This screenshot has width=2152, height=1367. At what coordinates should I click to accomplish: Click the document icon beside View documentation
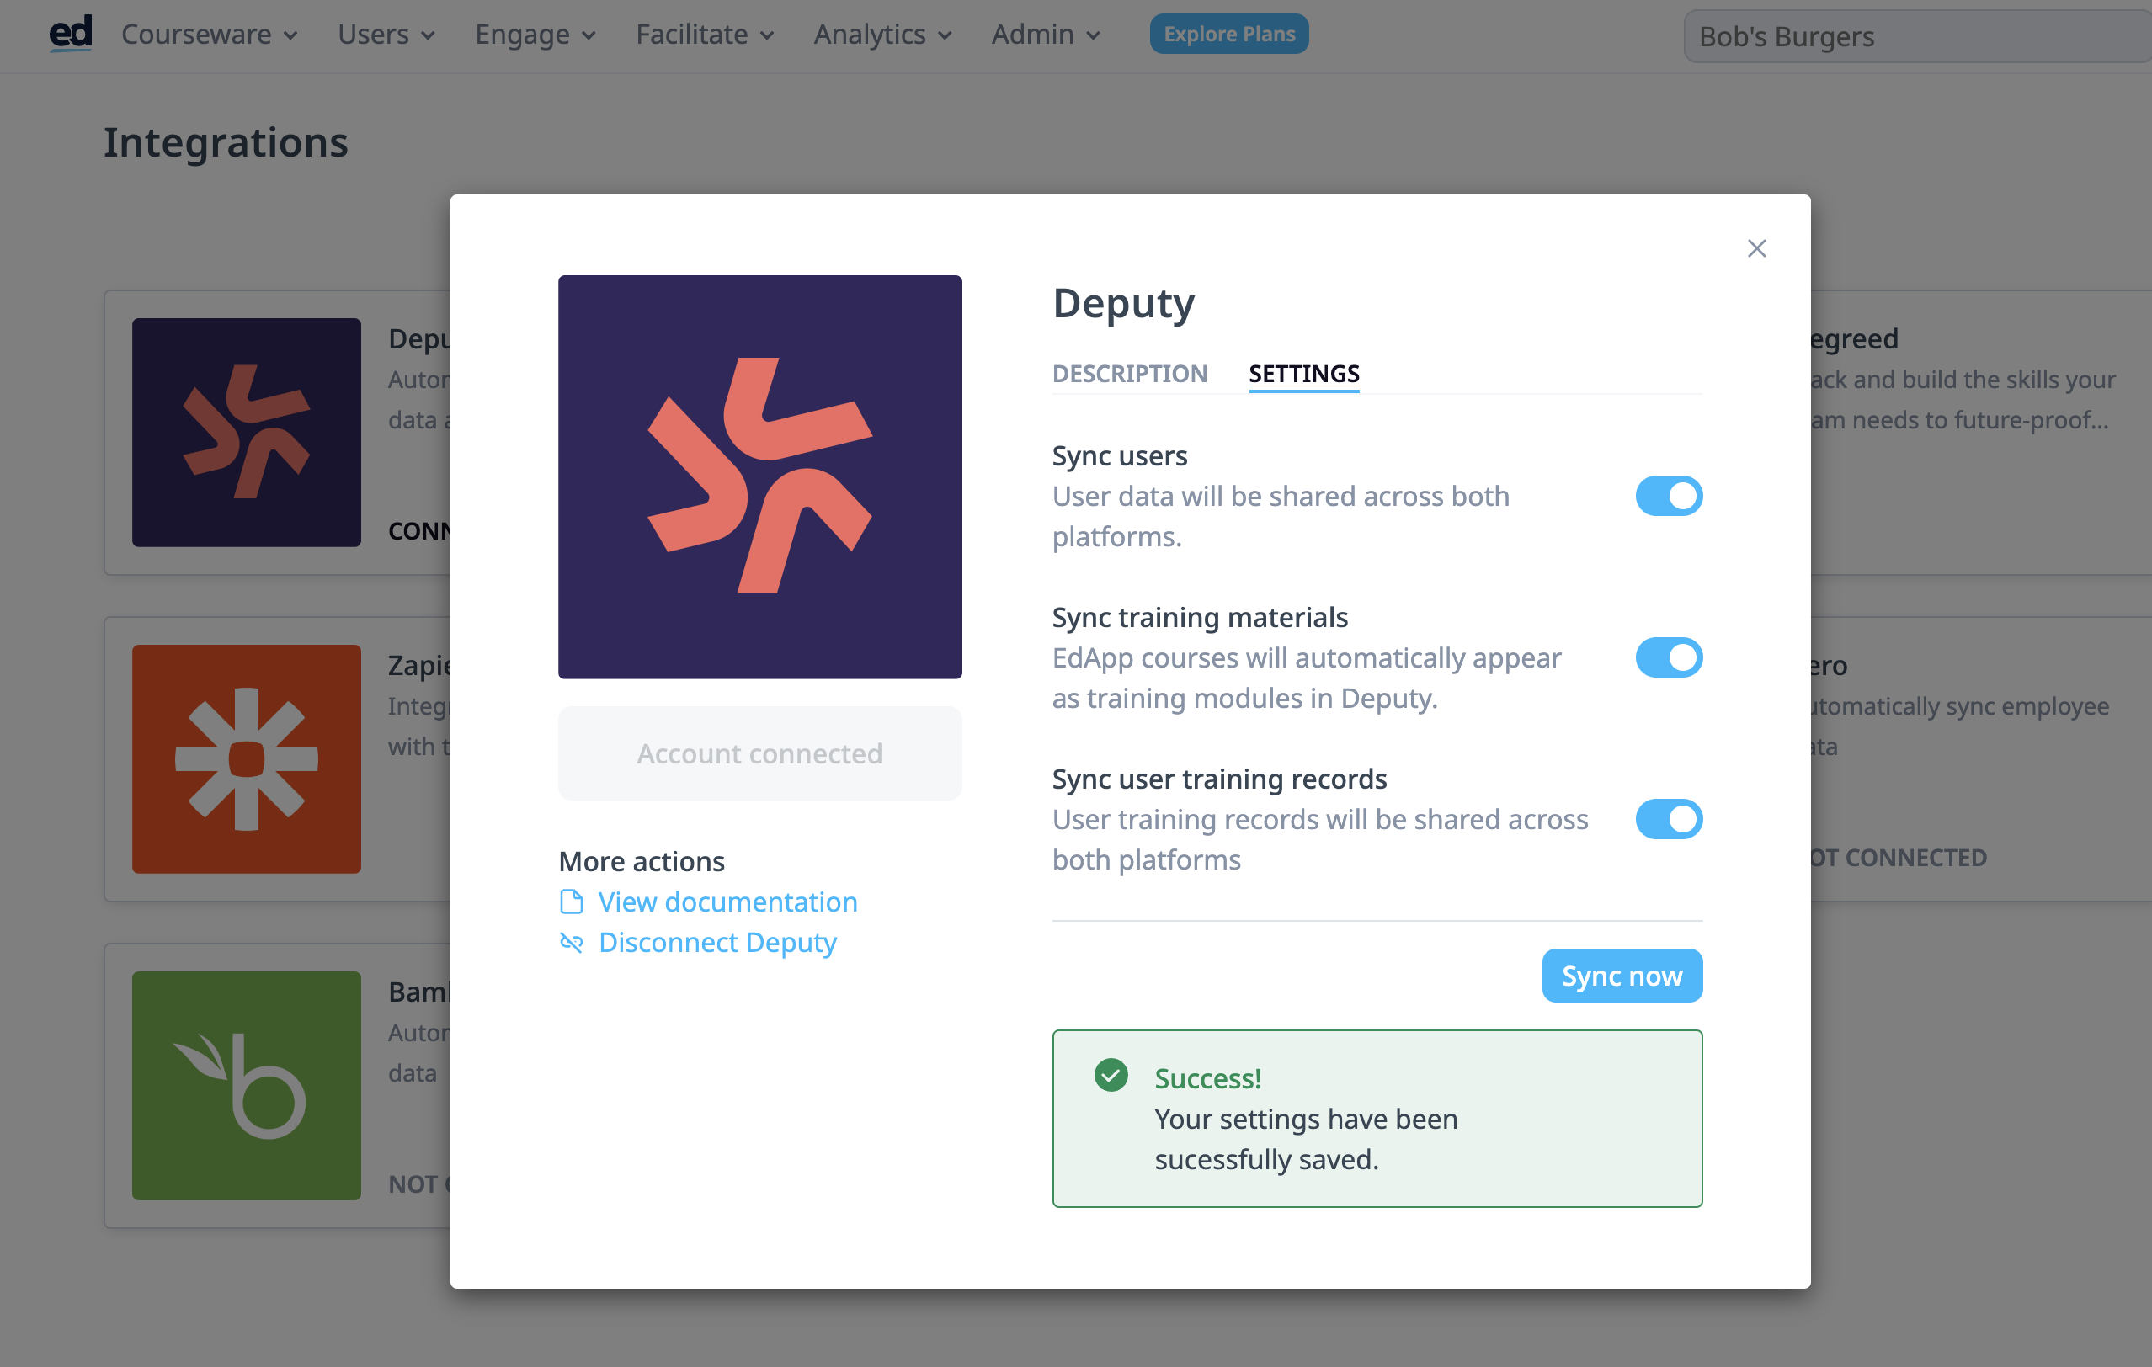click(x=571, y=902)
